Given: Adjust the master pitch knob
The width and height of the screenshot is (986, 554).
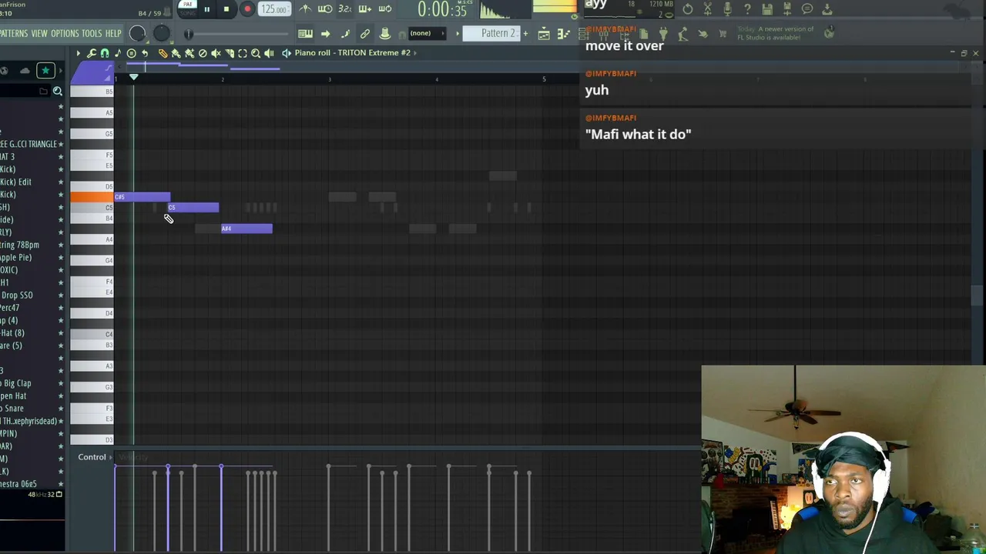Looking at the screenshot, I should (162, 33).
